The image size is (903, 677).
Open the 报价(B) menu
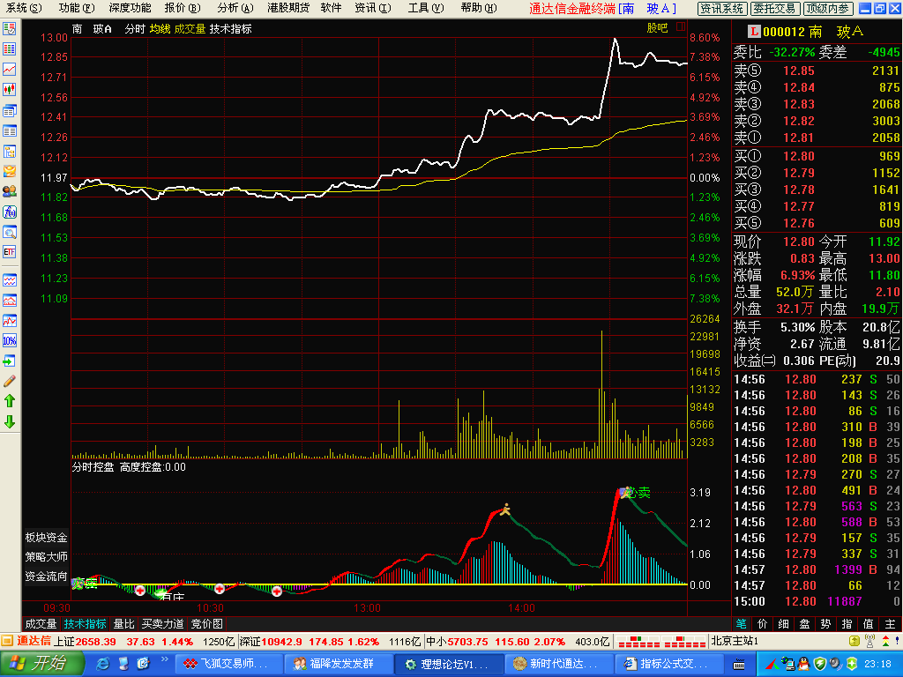[x=183, y=8]
